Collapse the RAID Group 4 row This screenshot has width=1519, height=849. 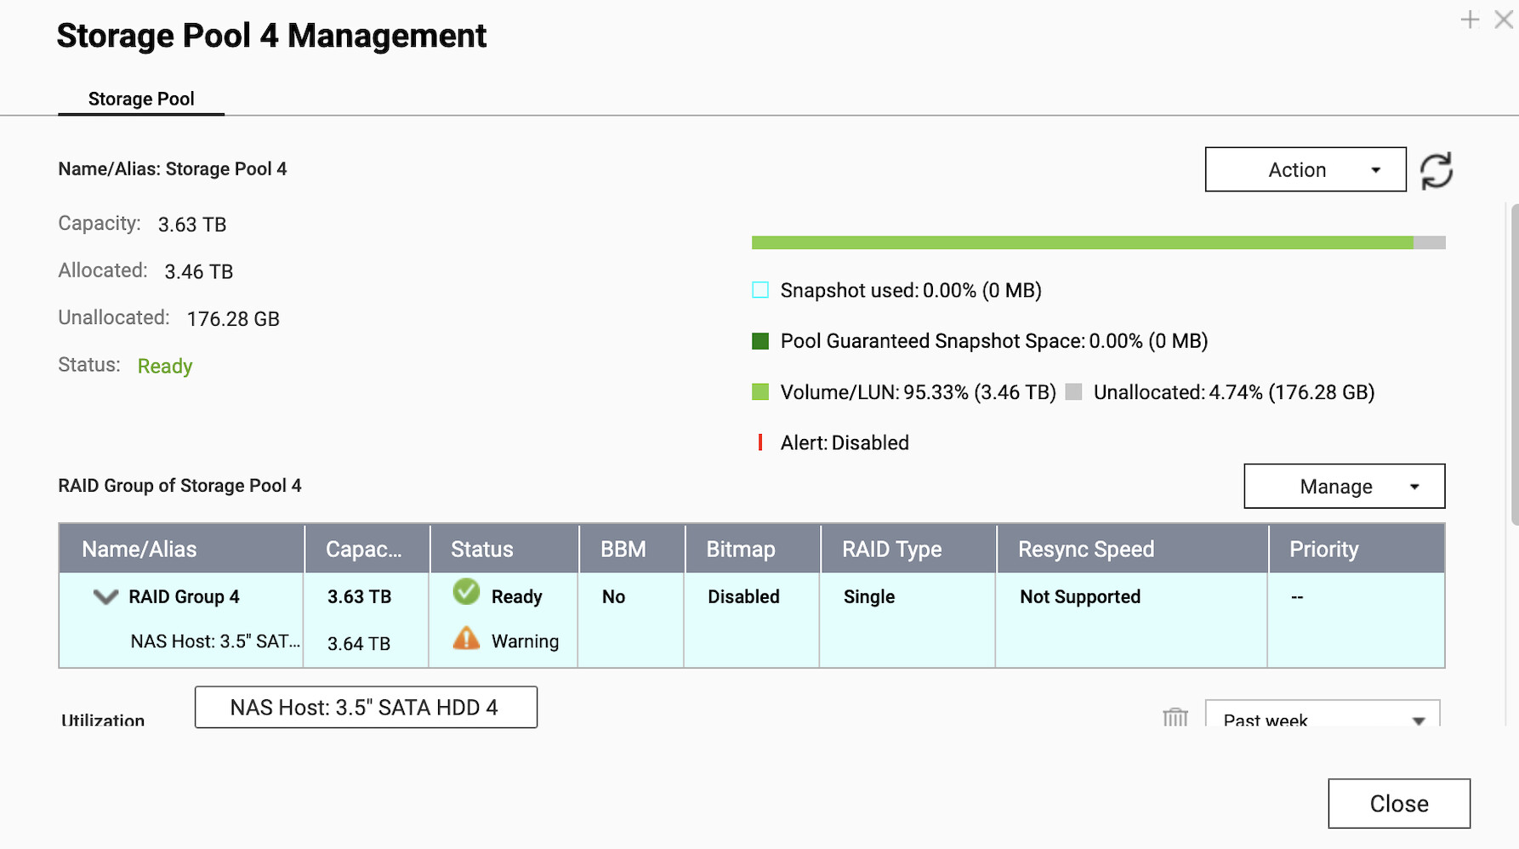[105, 597]
